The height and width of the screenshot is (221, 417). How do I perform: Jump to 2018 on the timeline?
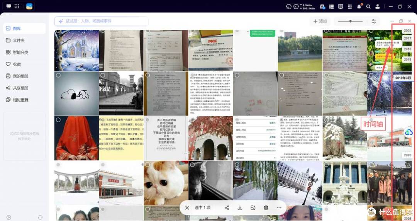click(407, 49)
